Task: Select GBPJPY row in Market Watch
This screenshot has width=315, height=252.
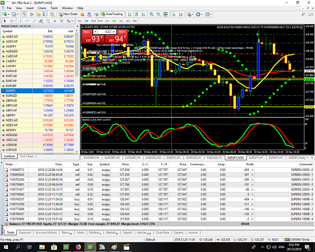Action: point(38,115)
